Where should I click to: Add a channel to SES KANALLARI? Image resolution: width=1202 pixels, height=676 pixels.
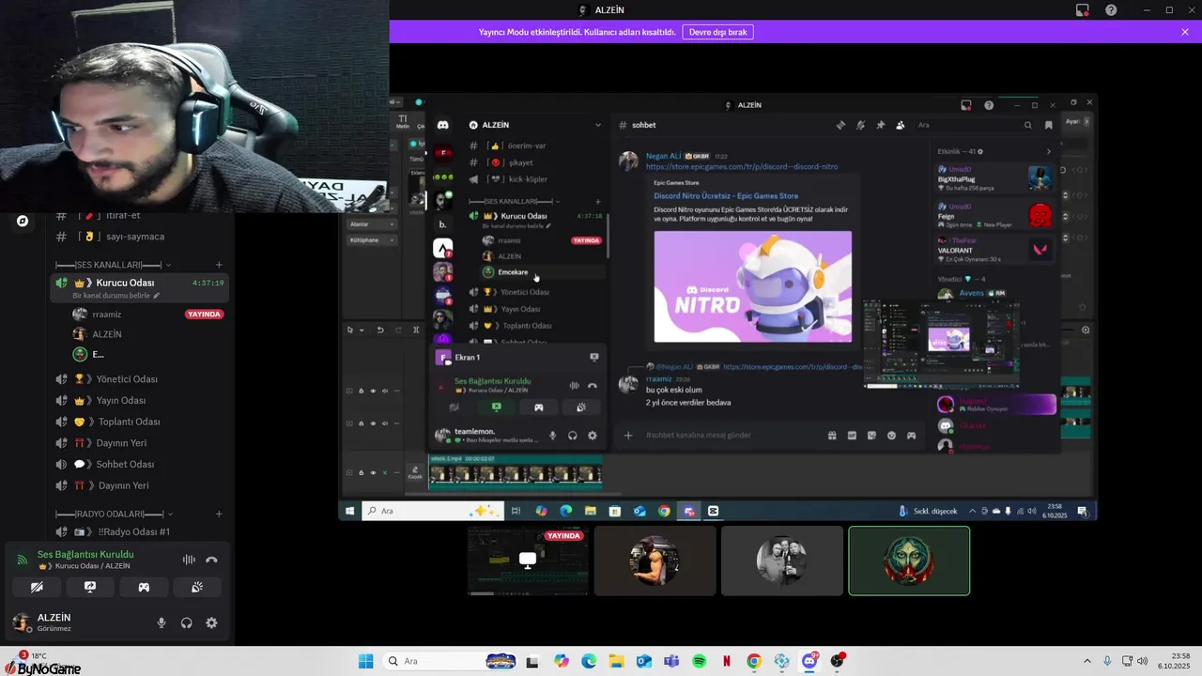pyautogui.click(x=219, y=265)
